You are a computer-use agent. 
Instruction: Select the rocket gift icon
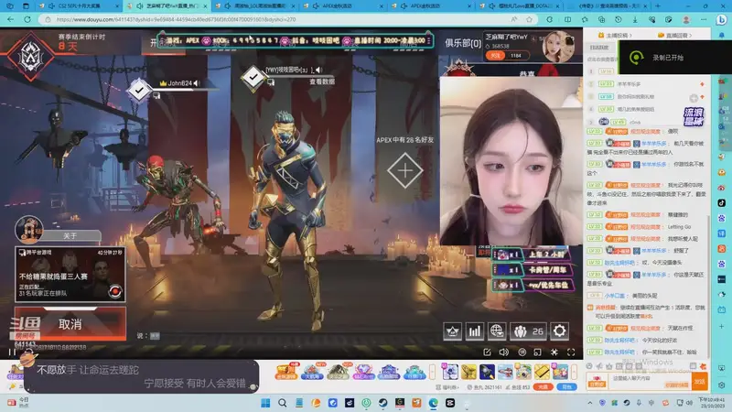click(x=487, y=372)
